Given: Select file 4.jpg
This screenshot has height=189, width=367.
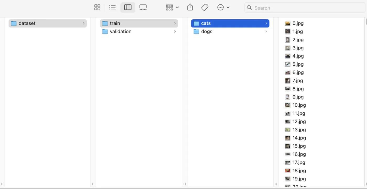Looking at the screenshot, I should point(298,56).
